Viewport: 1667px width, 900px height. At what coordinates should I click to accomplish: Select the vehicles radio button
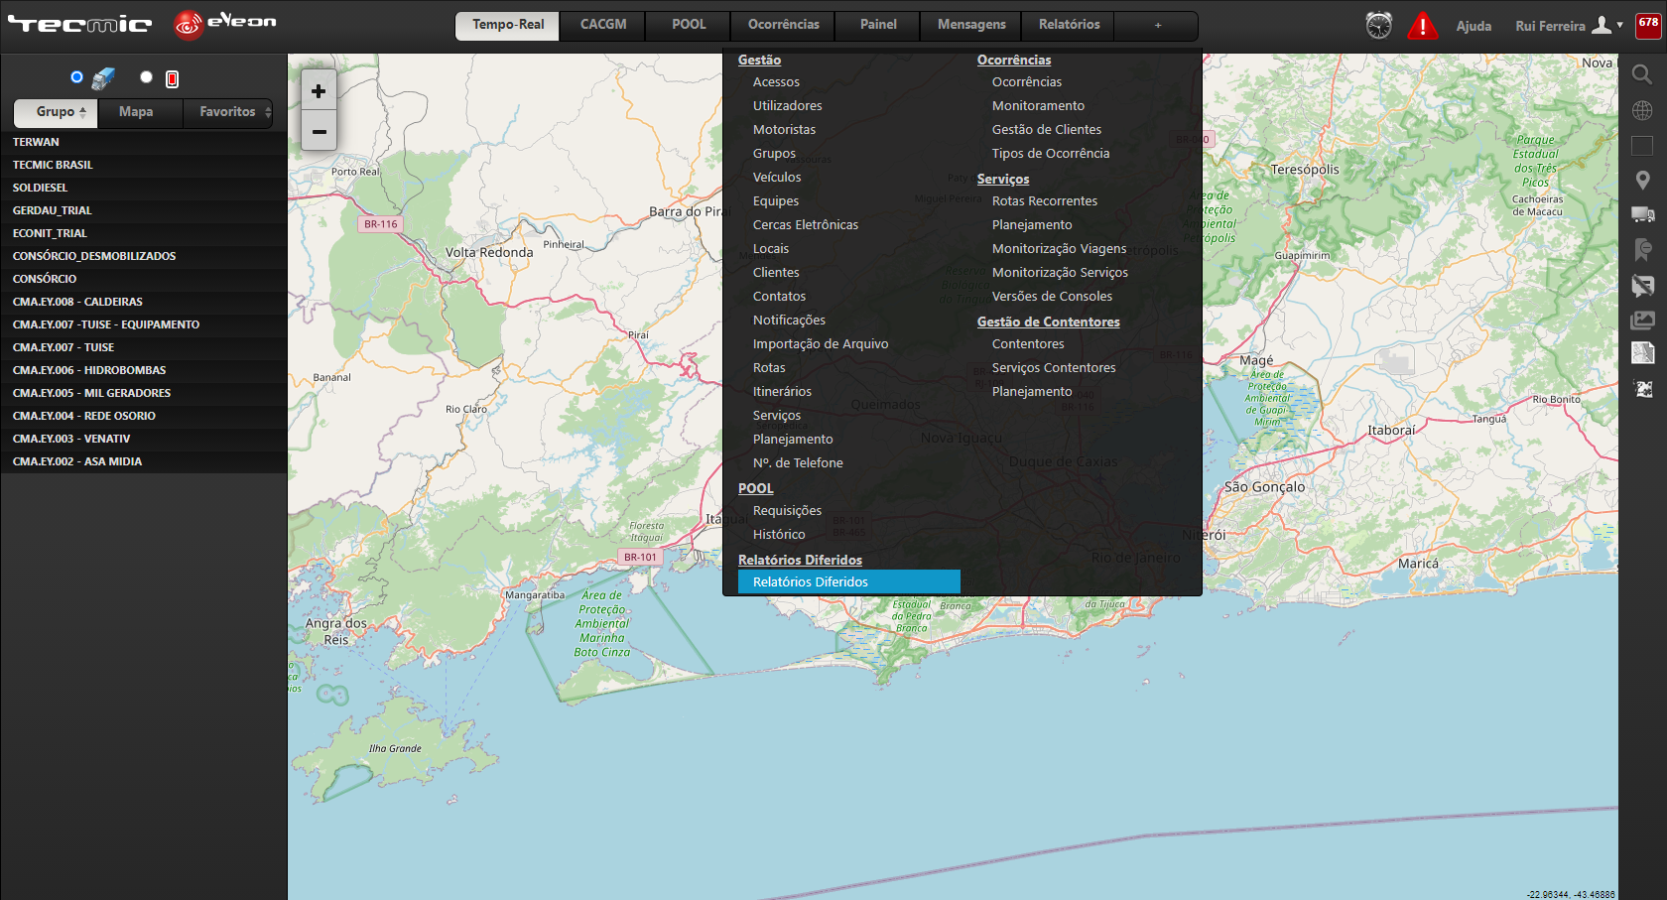(x=77, y=76)
